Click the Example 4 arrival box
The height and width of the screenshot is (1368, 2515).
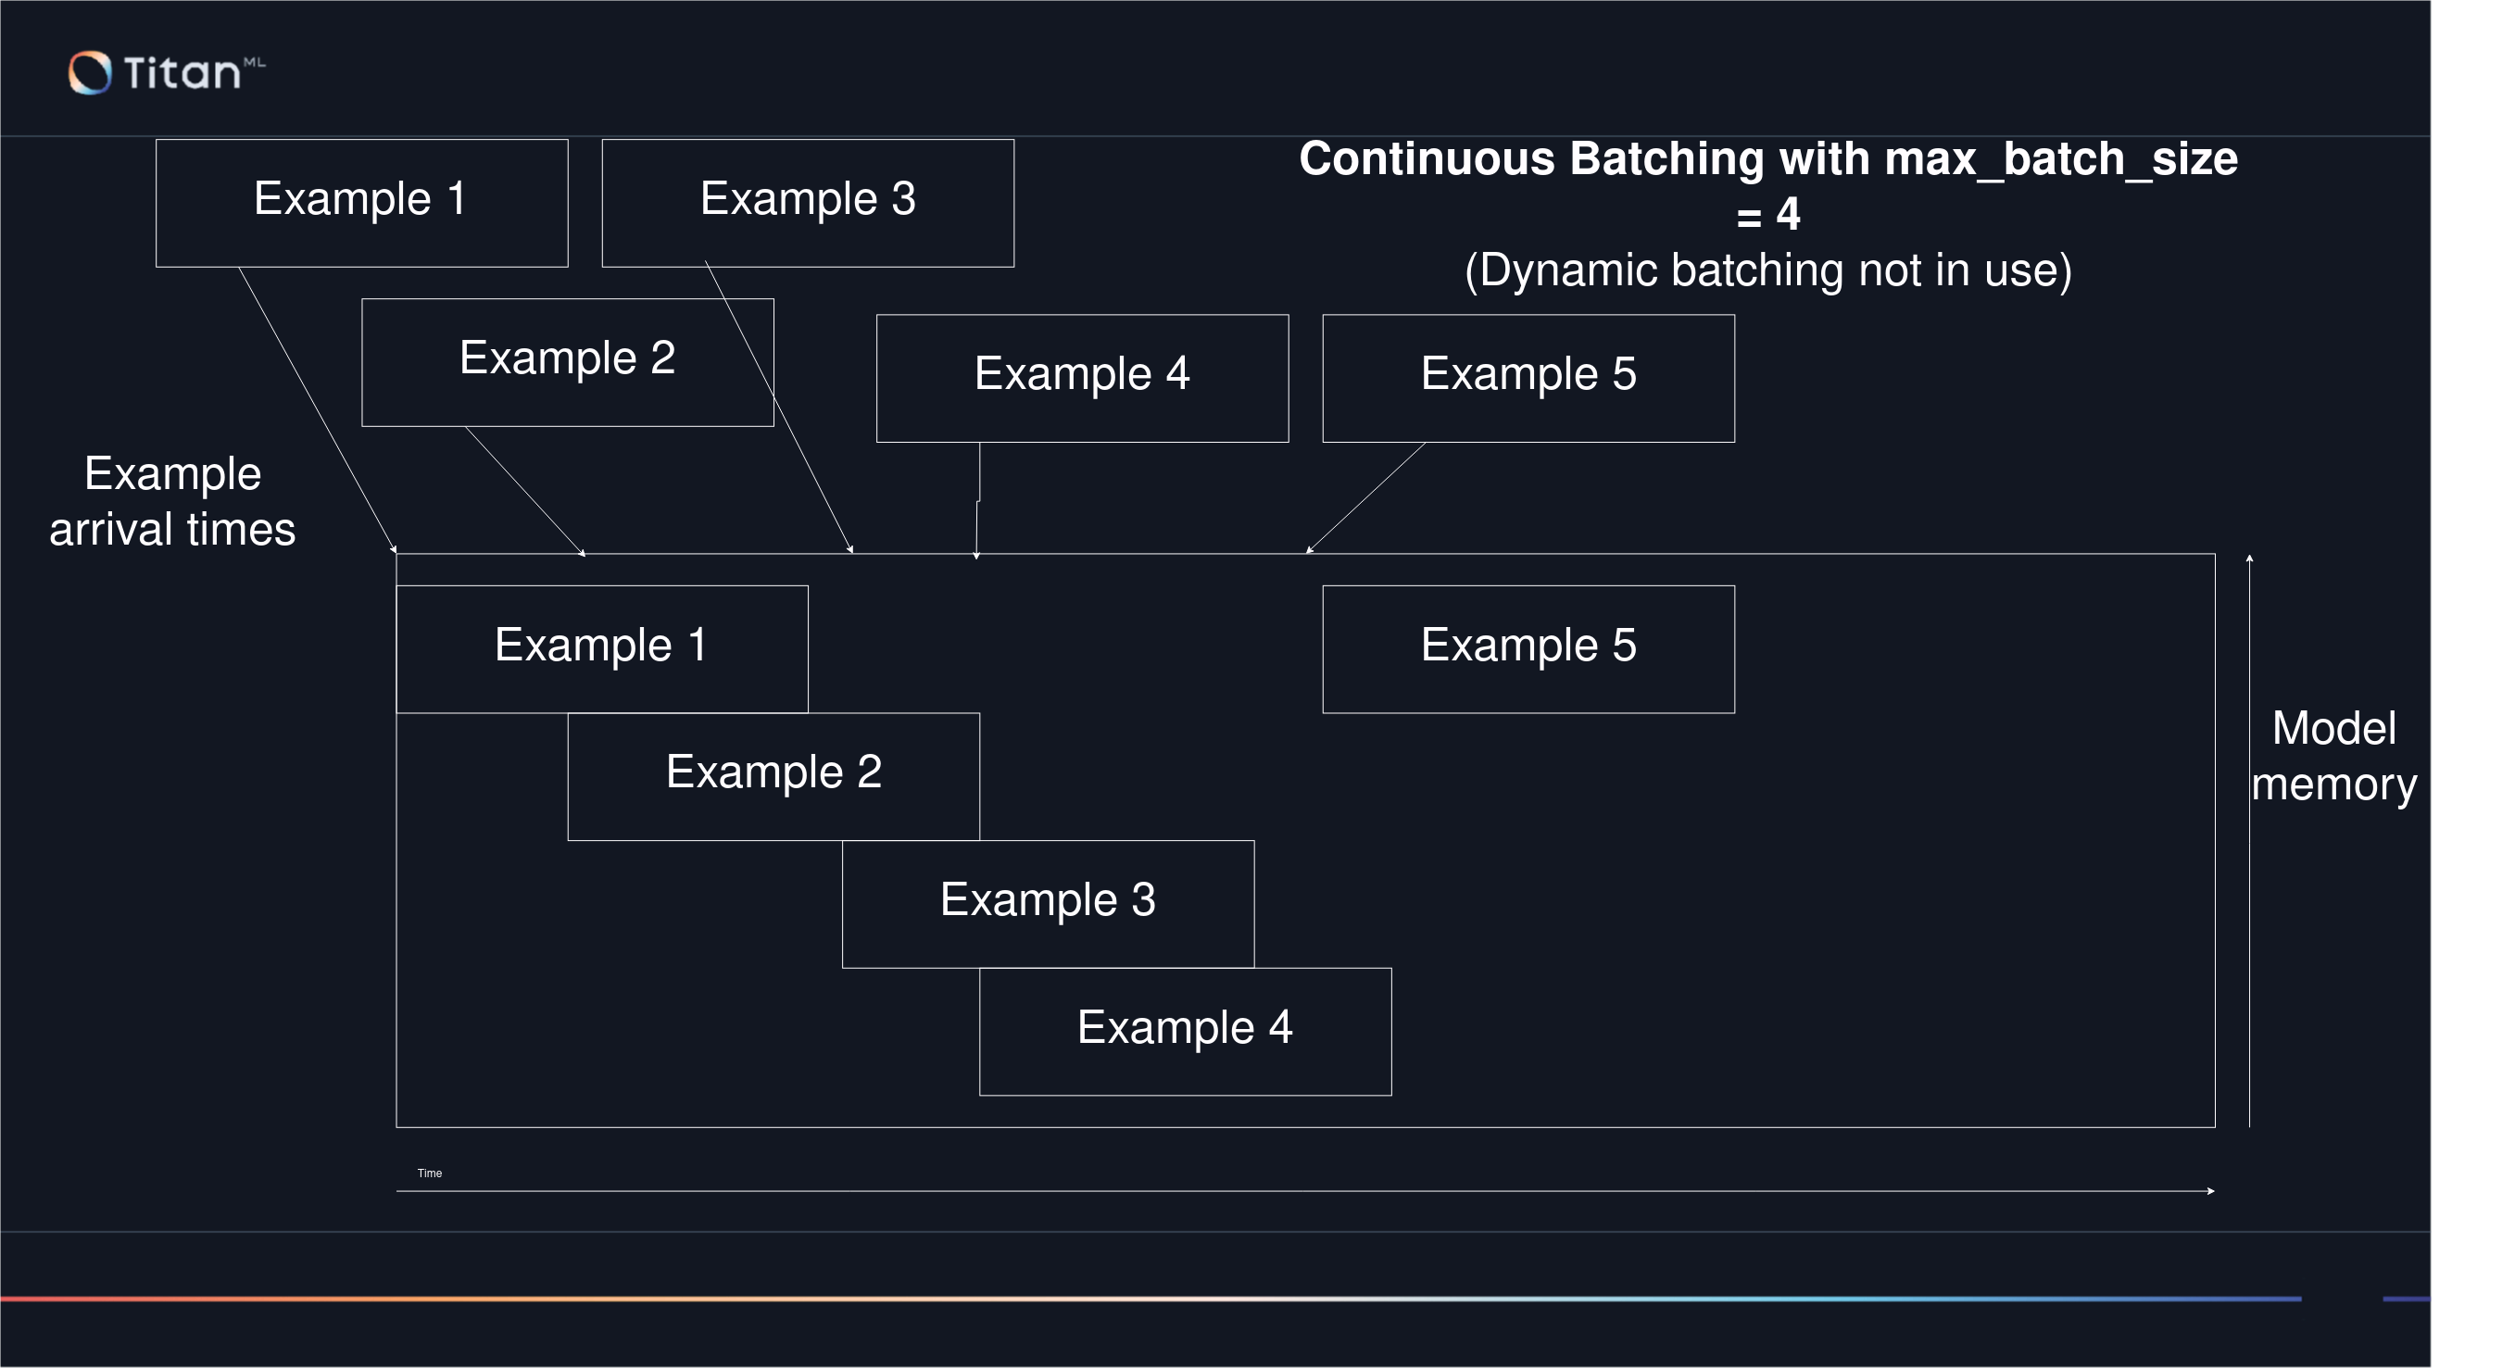coord(1082,378)
